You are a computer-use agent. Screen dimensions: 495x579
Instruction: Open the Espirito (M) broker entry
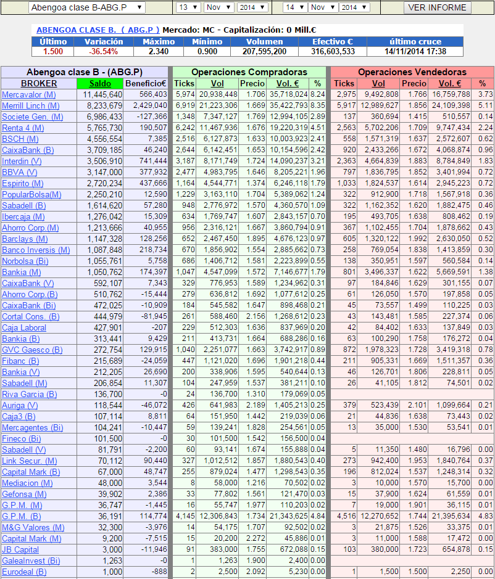coord(22,183)
